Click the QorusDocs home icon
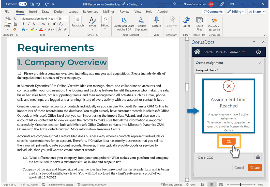Image resolution: width=270 pixels, height=187 pixels. point(197,52)
